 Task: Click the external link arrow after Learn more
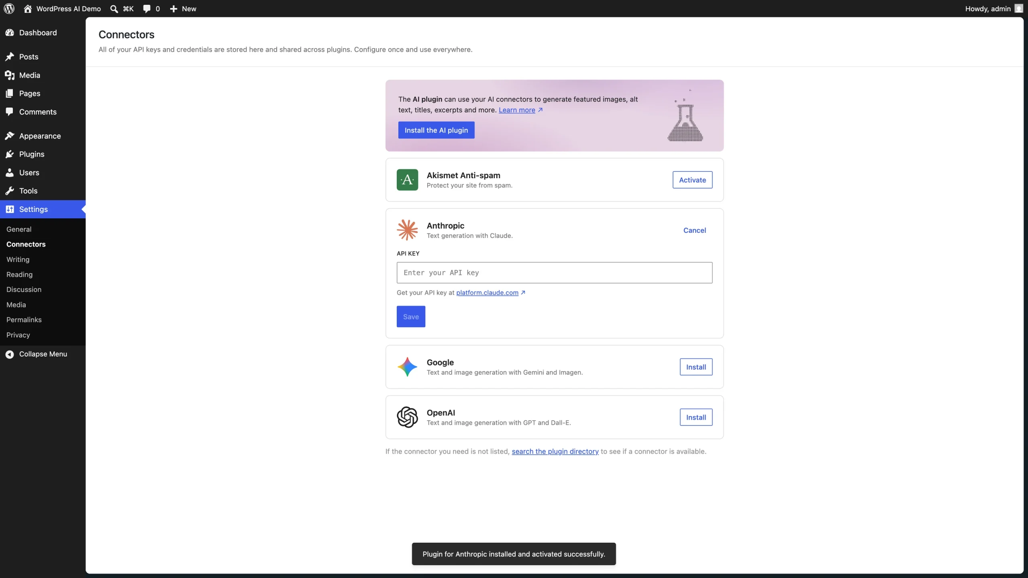coord(541,110)
